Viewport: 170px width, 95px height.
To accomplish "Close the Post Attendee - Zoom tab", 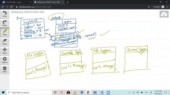I will click(x=31, y=2).
